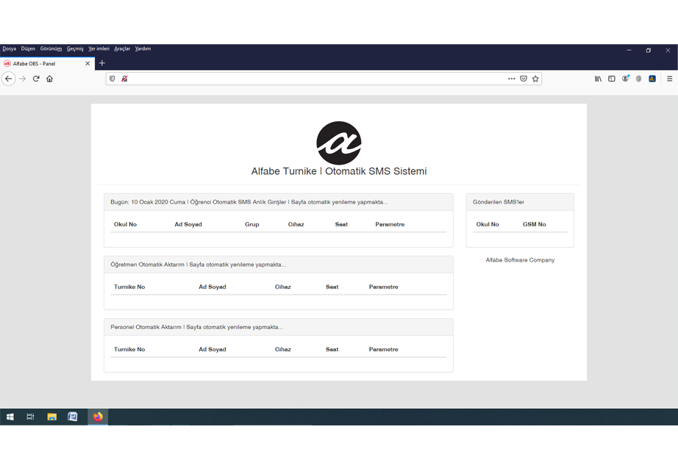Click Okul No header in the student table
The height and width of the screenshot is (471, 678).
(125, 224)
